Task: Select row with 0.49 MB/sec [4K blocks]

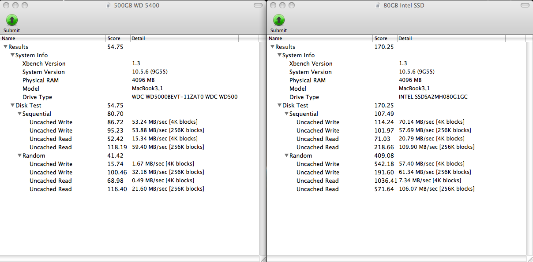Action: pos(129,181)
